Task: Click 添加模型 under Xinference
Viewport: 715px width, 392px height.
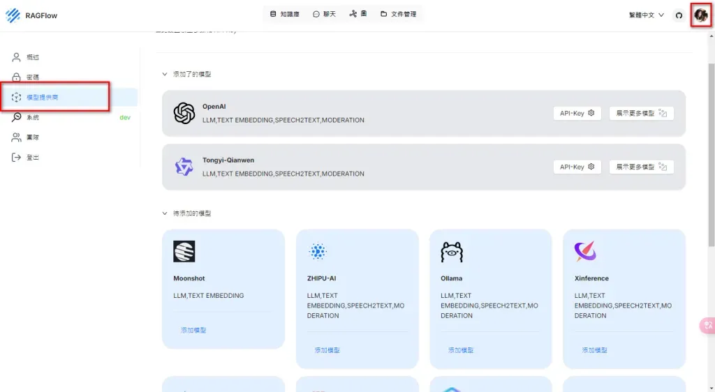Action: point(595,351)
